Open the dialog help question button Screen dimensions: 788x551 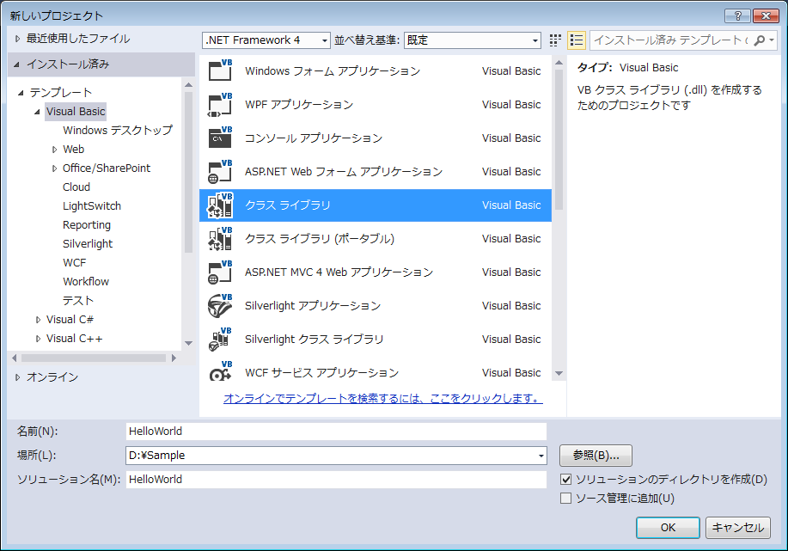pyautogui.click(x=737, y=15)
